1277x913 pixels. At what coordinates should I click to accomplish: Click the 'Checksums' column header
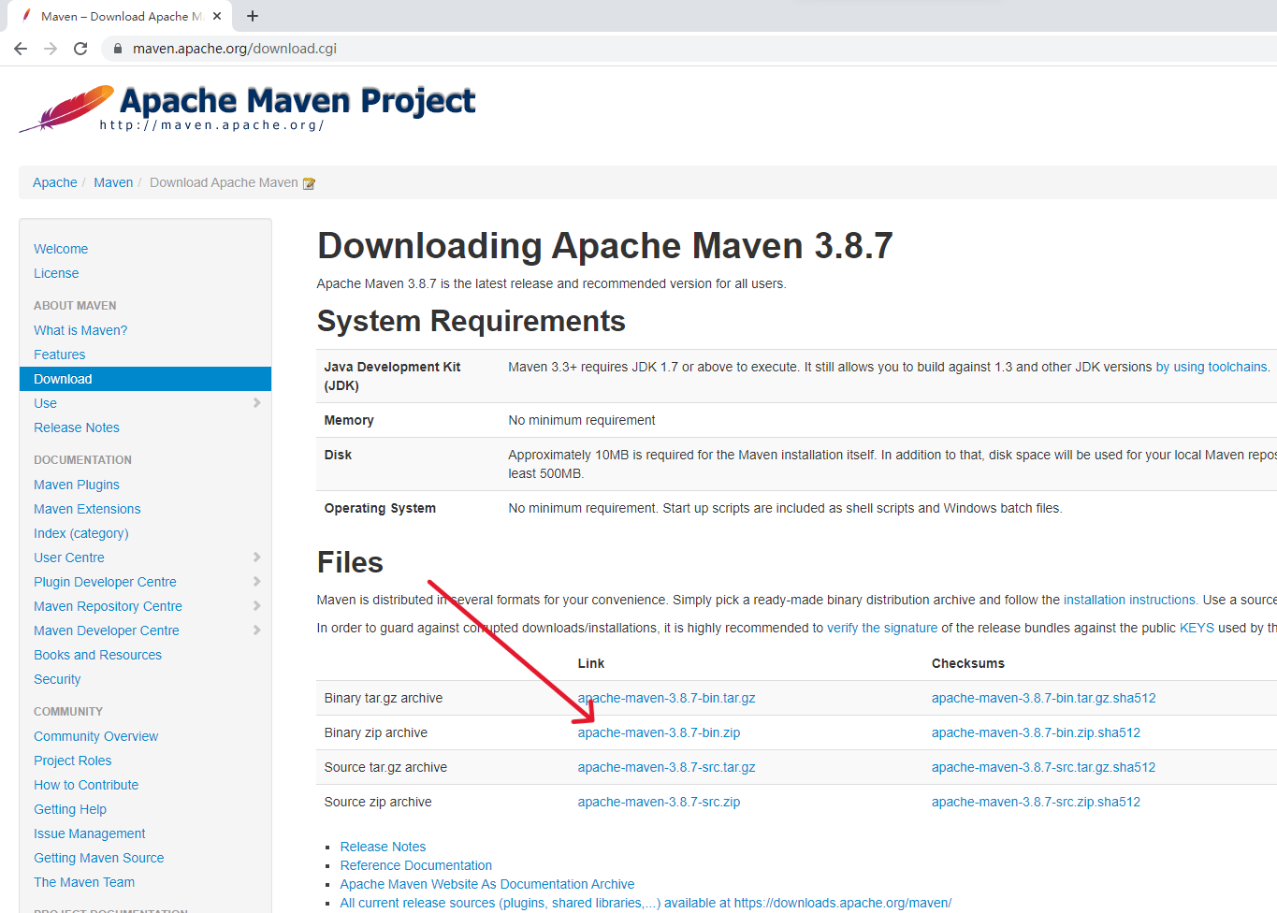pos(968,663)
